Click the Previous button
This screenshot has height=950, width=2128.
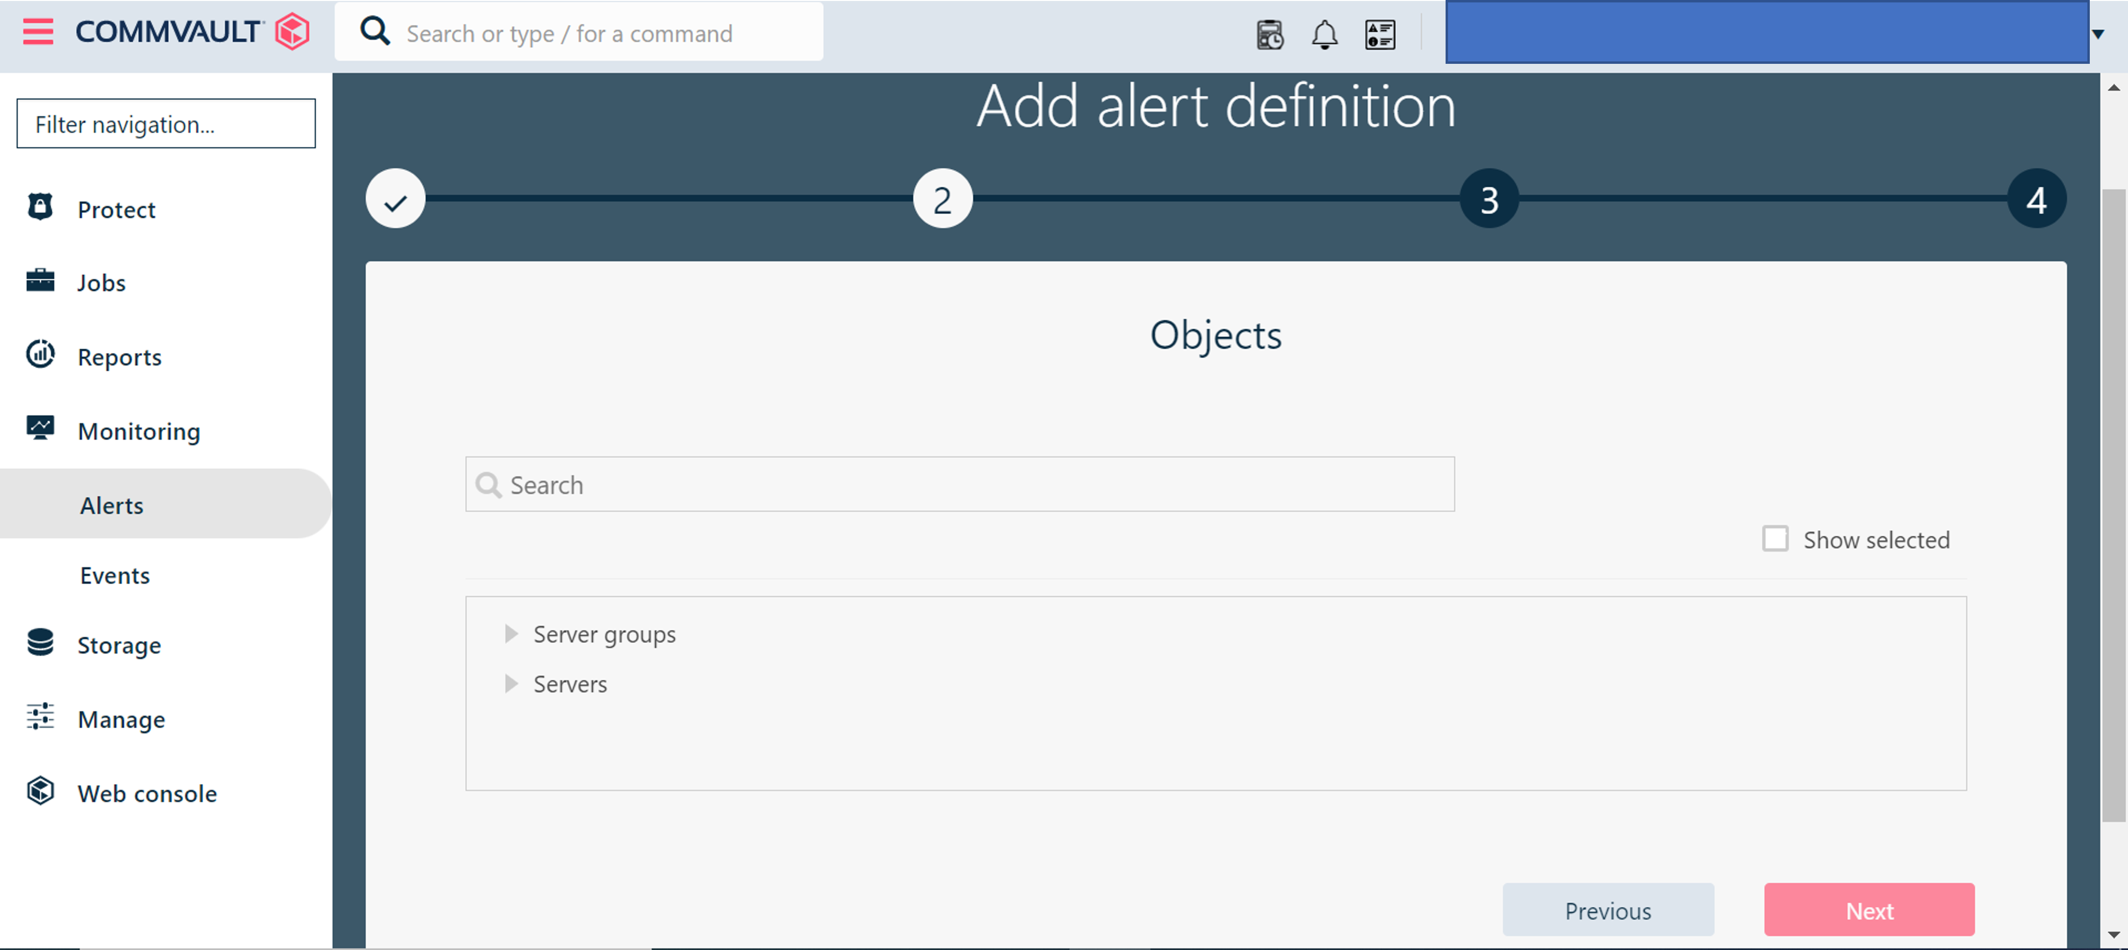(1608, 910)
